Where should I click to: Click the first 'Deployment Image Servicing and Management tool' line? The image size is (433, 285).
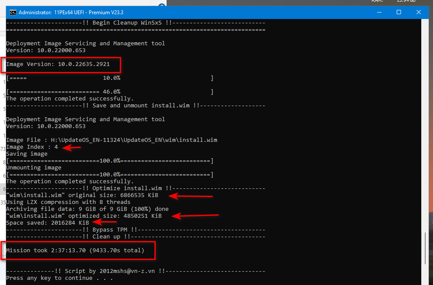(85, 44)
